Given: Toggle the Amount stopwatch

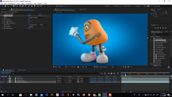Looking at the screenshot, I should (x=5, y=19).
